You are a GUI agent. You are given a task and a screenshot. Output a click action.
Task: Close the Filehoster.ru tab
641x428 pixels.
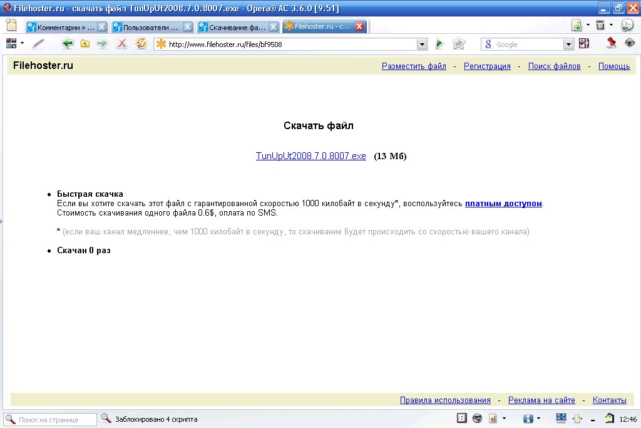click(359, 26)
